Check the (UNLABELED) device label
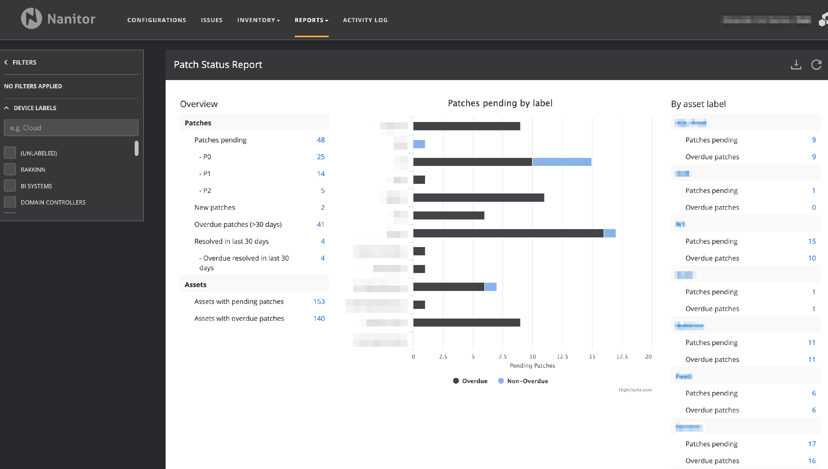 10,153
